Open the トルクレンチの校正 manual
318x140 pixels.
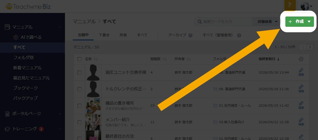tap(126, 89)
